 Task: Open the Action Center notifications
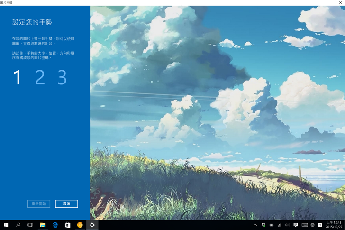point(296,225)
